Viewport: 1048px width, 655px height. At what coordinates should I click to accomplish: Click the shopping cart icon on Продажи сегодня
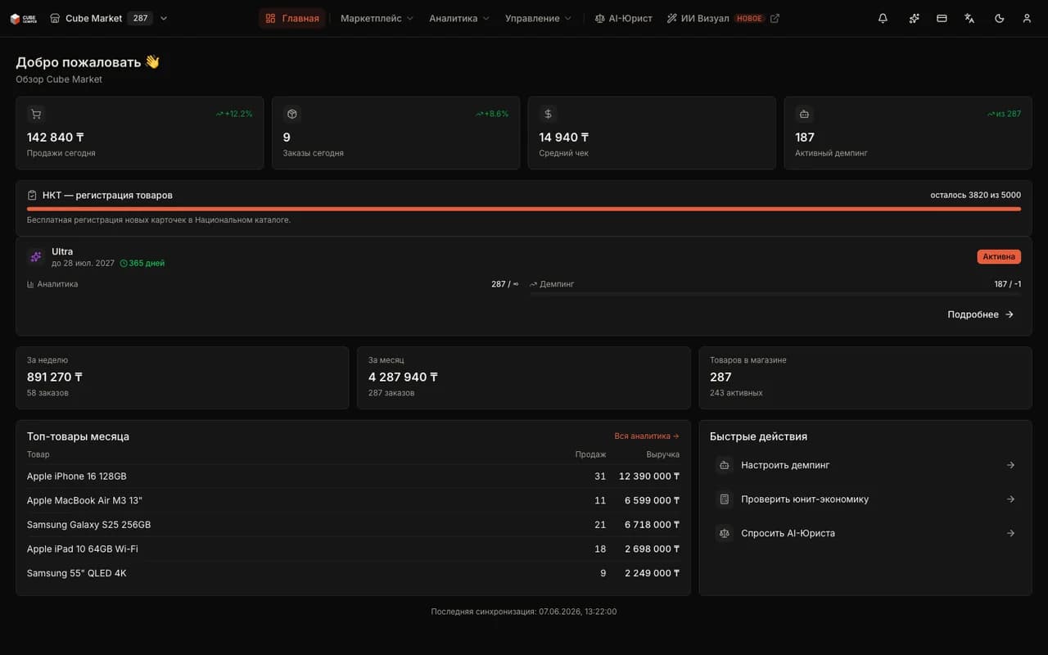coord(36,114)
